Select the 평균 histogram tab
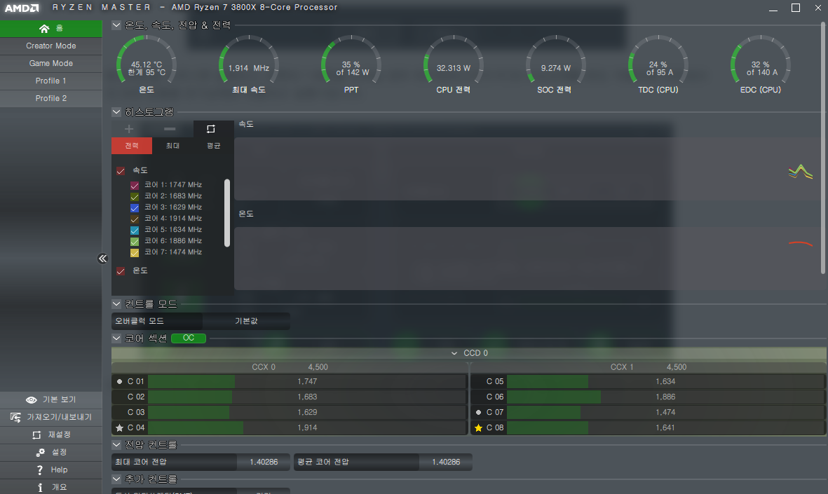 coord(213,146)
